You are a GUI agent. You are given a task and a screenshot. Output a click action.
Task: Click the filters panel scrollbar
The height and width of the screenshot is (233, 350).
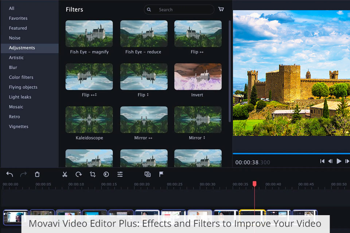click(x=229, y=71)
